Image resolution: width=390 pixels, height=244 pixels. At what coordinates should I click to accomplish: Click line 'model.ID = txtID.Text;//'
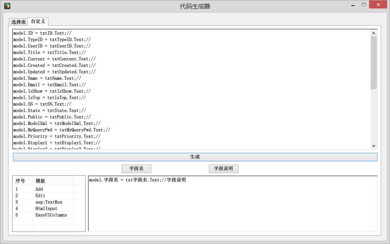(42, 33)
